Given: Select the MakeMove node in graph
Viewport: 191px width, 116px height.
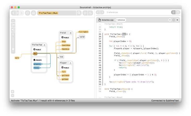Looking at the screenshot, I should coord(65,49).
